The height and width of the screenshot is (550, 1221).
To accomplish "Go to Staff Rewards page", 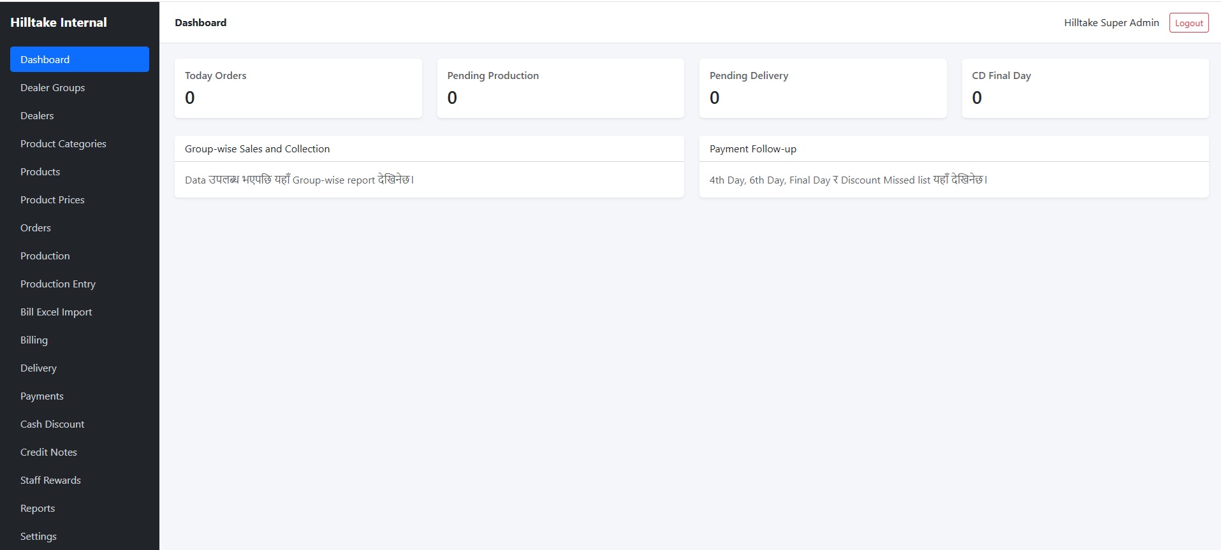I will 80,480.
